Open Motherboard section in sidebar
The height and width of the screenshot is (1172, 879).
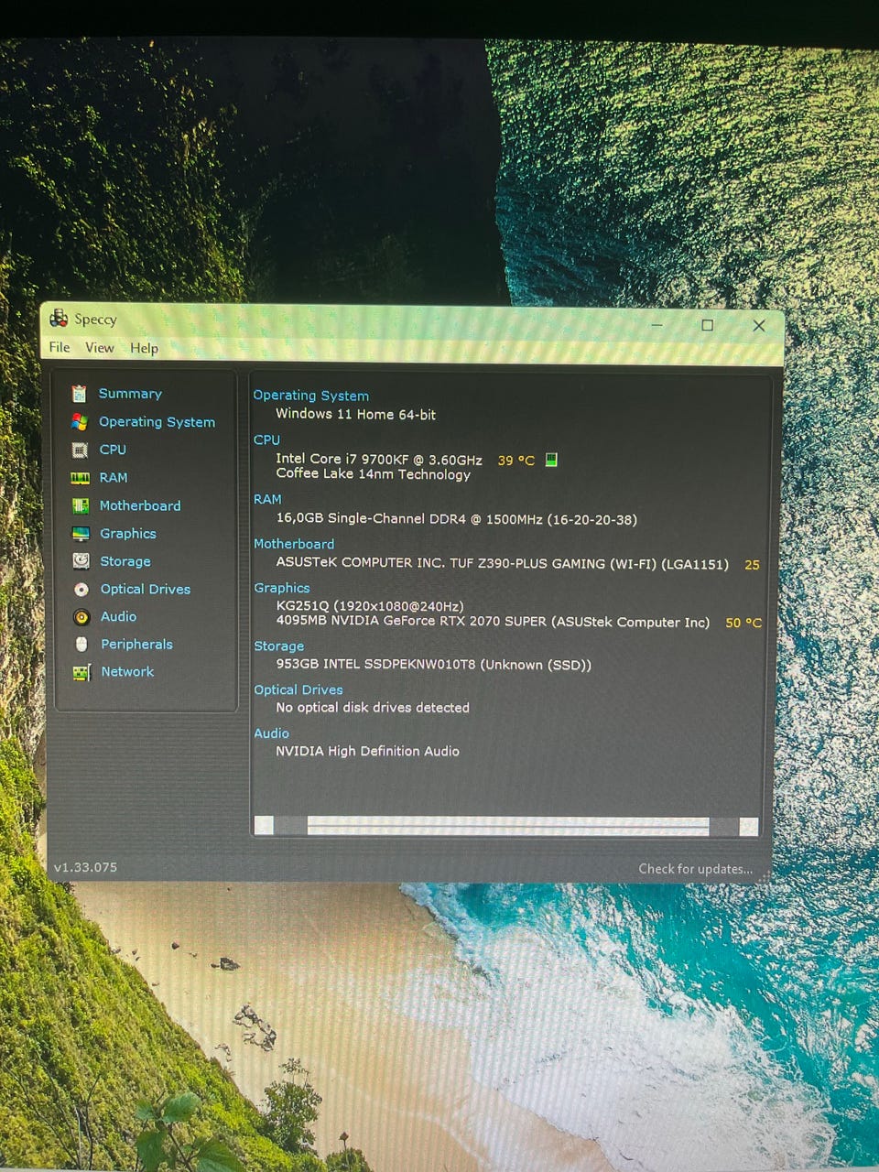140,505
